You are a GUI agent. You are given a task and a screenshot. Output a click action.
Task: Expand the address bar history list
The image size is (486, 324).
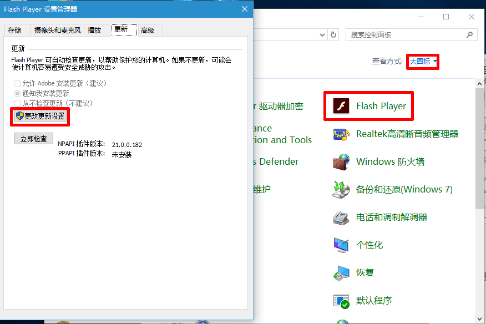pos(322,34)
